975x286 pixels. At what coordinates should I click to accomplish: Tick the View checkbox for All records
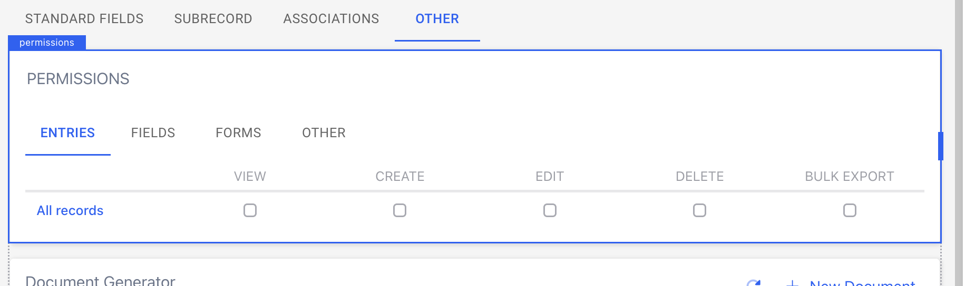pos(250,210)
